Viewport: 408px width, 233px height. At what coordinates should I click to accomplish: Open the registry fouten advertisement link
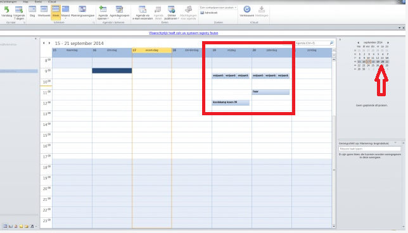tap(184, 33)
